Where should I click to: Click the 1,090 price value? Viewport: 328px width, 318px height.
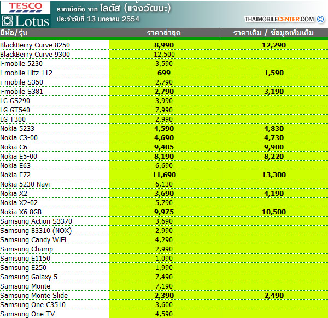click(x=164, y=259)
